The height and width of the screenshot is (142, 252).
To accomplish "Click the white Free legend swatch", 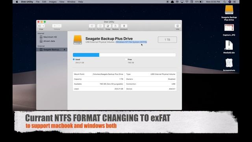I will tap(126, 59).
